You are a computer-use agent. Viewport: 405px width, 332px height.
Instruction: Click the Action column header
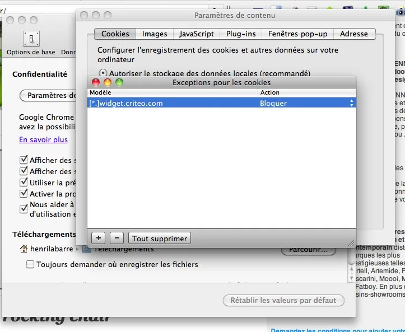(x=307, y=92)
